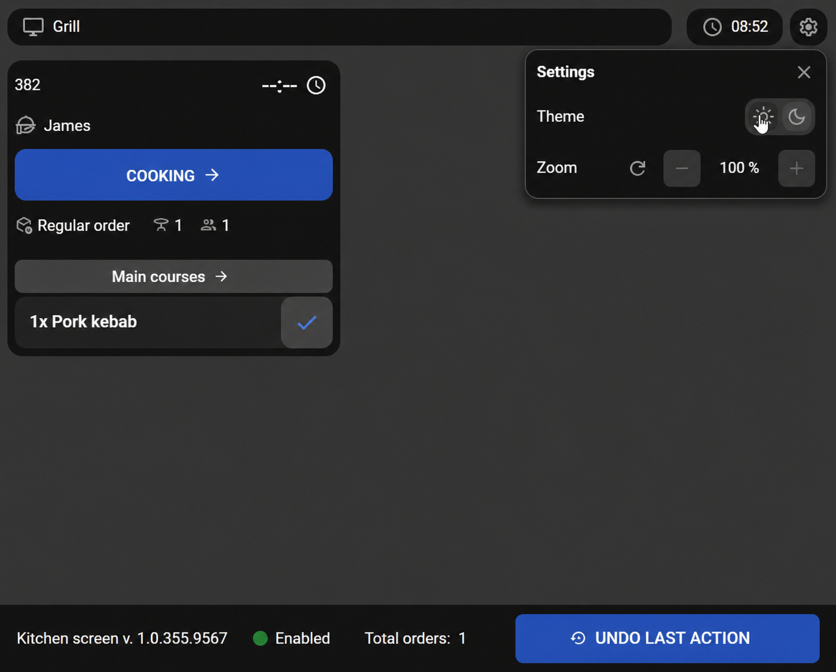Click the waiter name James
The height and width of the screenshot is (672, 836).
click(x=67, y=126)
